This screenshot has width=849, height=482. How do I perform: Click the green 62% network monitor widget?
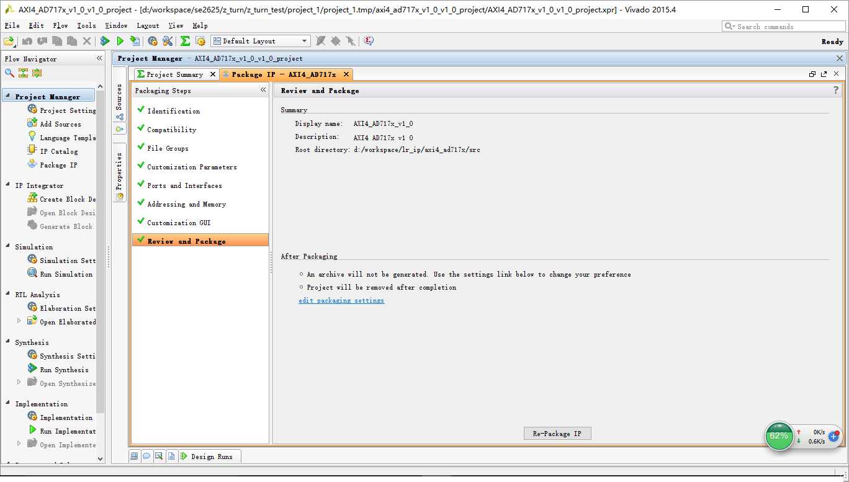(779, 436)
